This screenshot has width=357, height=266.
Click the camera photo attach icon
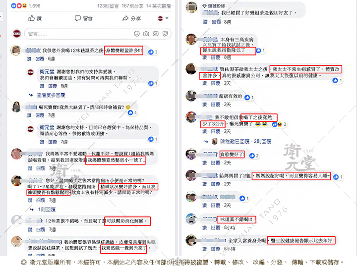coord(146,34)
